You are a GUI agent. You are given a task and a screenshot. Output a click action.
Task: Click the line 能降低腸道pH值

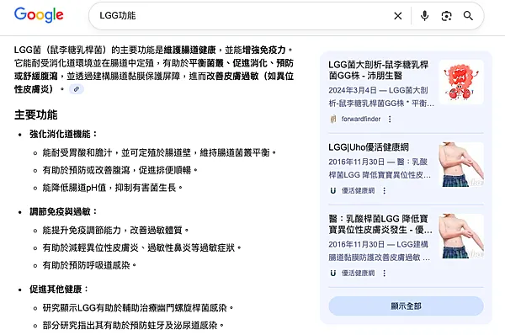113,188
